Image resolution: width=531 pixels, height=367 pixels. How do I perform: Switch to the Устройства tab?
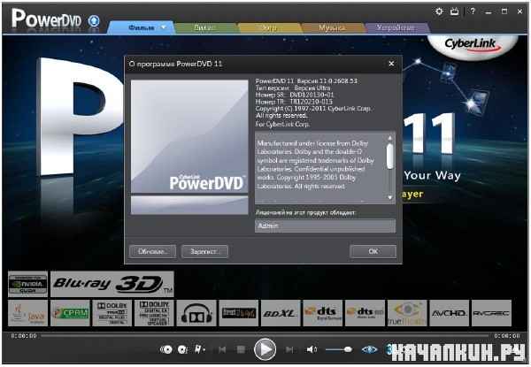396,27
